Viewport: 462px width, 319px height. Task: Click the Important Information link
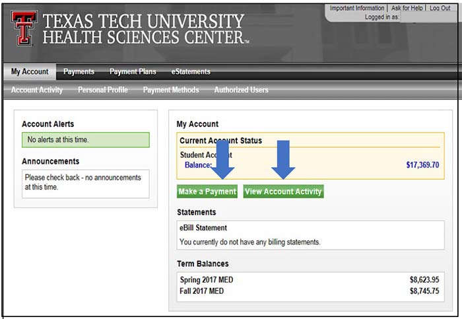click(x=357, y=8)
